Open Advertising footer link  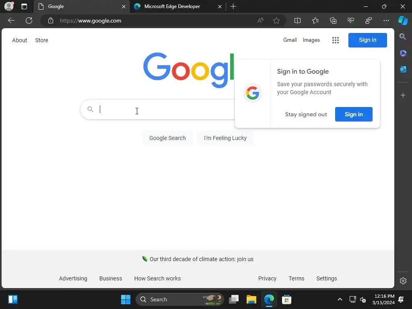[x=73, y=278]
